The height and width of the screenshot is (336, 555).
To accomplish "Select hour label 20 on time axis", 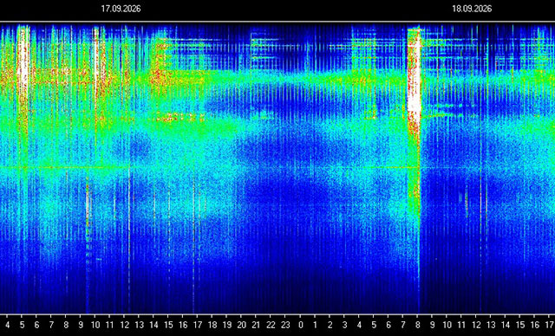I will click(x=241, y=325).
